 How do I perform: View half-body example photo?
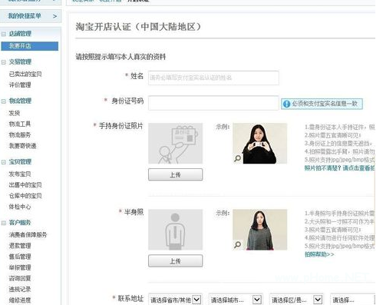click(260, 230)
